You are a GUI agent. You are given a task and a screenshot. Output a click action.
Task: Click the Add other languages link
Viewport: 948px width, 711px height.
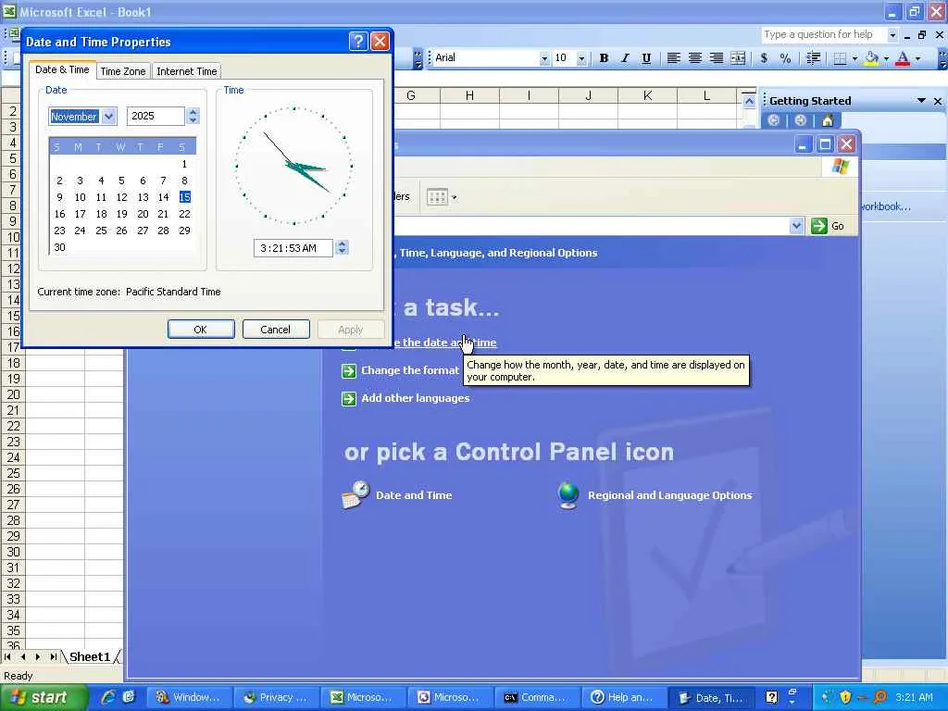416,398
